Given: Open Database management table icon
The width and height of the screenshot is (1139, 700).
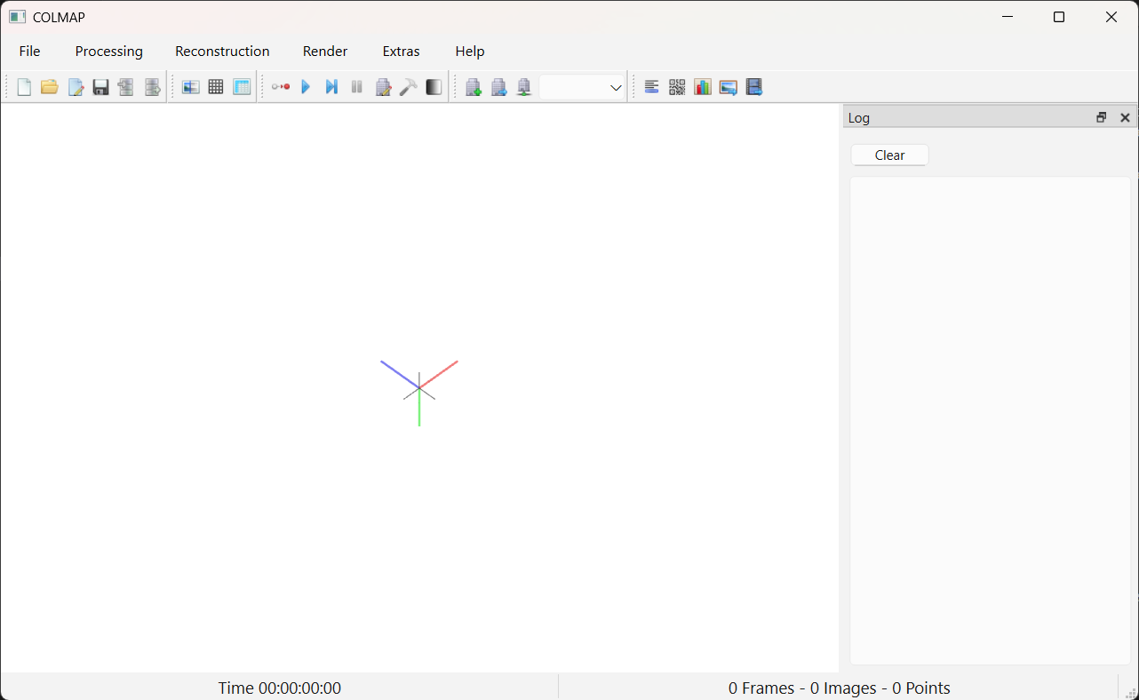Looking at the screenshot, I should (242, 87).
